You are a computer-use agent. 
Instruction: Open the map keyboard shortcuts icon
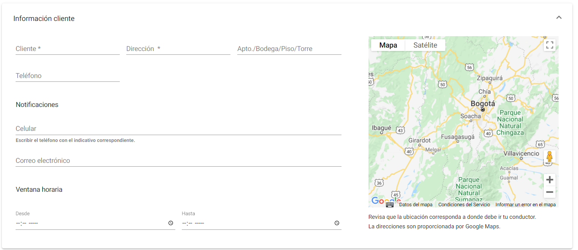[390, 205]
